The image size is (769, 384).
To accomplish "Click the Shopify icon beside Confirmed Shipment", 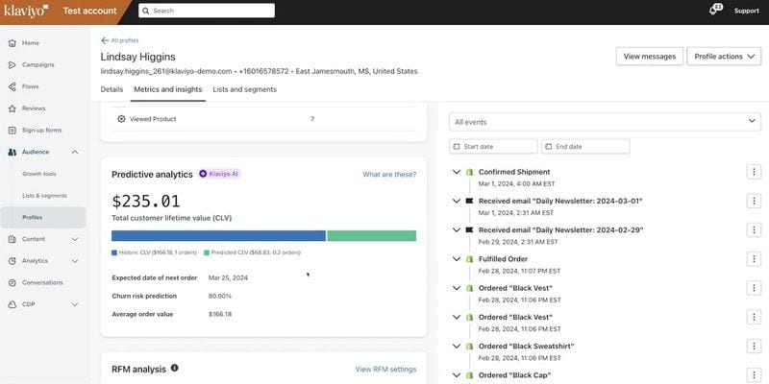I will click(469, 172).
